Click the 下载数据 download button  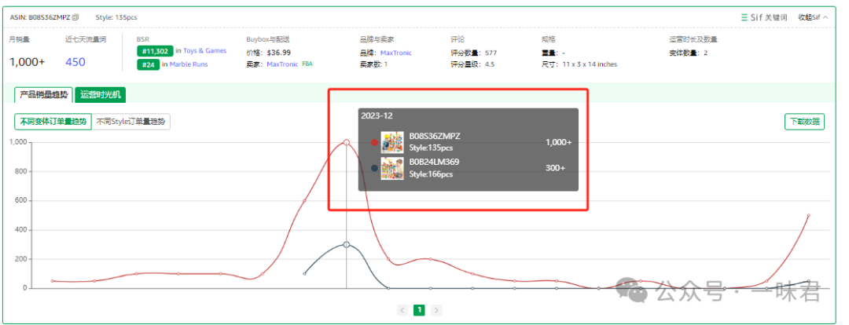pyautogui.click(x=805, y=122)
